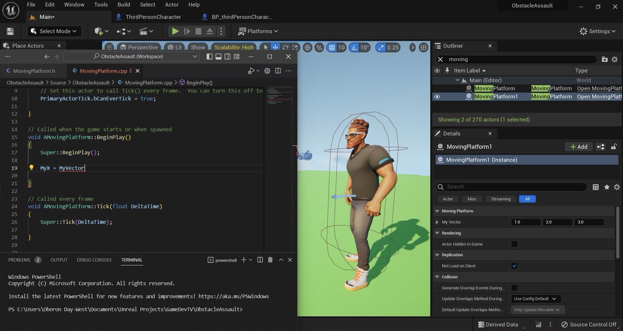Image resolution: width=623 pixels, height=331 pixels.
Task: Toggle visibility eye for MovingPlatform1 in Outliner
Action: pyautogui.click(x=437, y=96)
